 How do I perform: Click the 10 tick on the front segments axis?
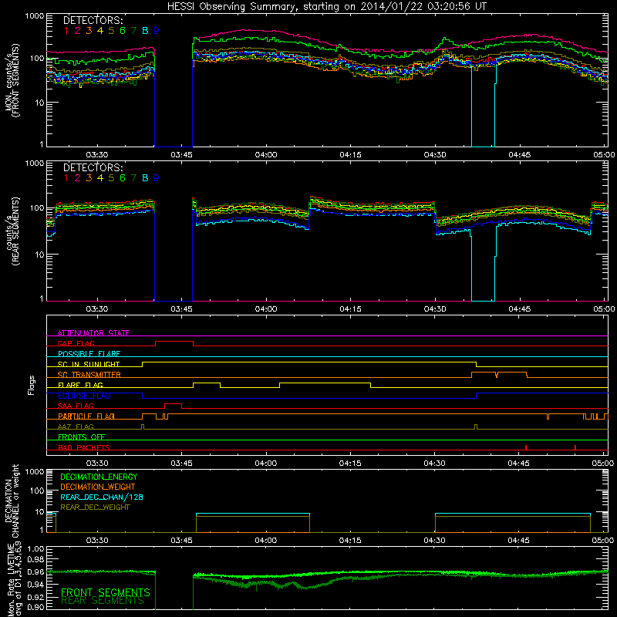[39, 103]
